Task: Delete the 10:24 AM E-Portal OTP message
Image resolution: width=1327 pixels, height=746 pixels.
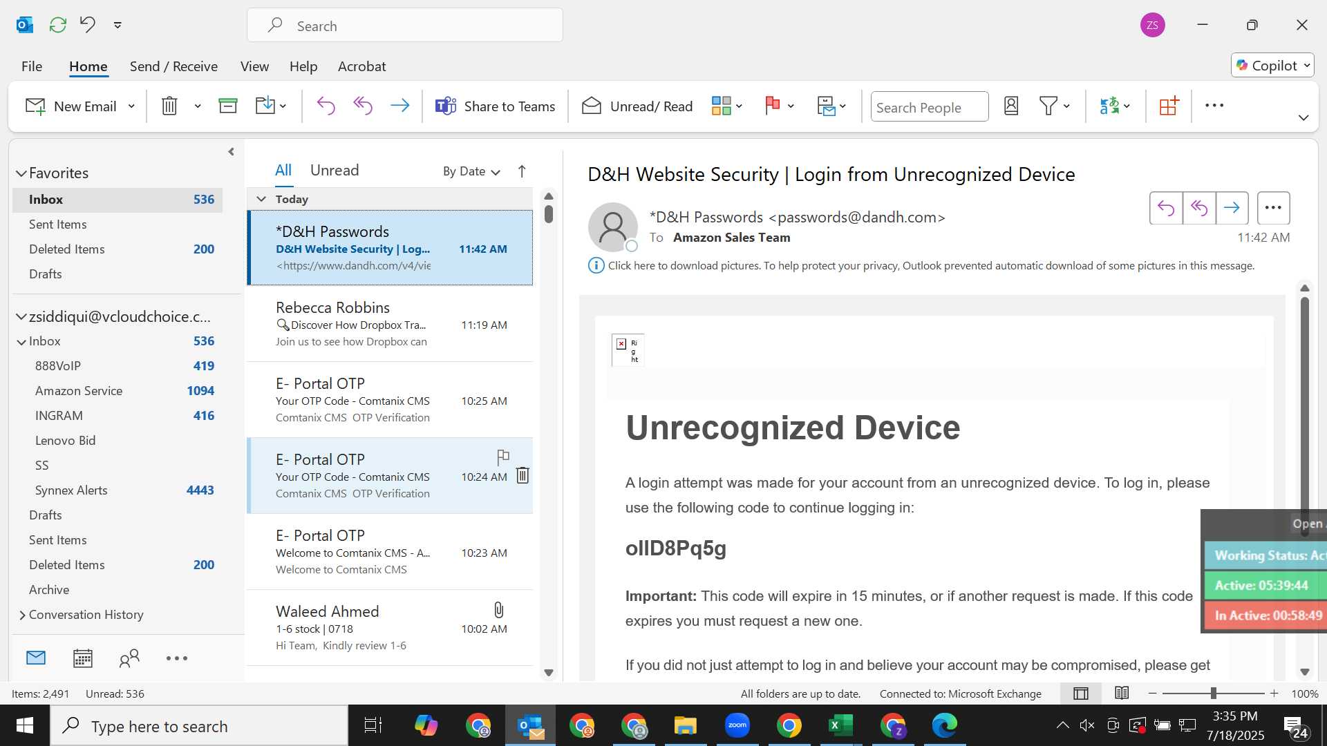Action: tap(523, 475)
